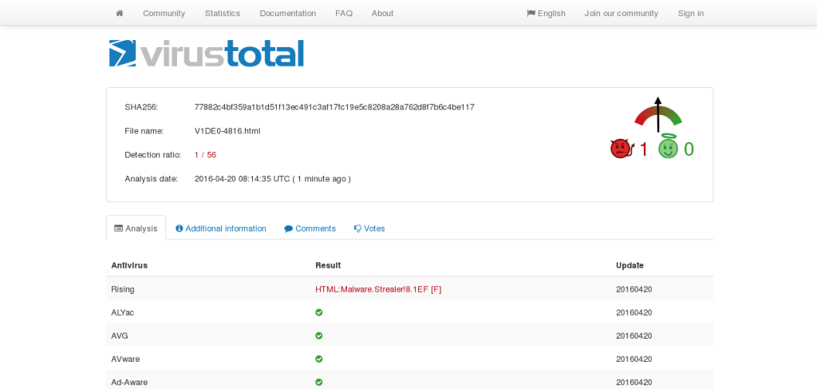Open the FAQ page
The width and height of the screenshot is (817, 389).
click(x=344, y=14)
